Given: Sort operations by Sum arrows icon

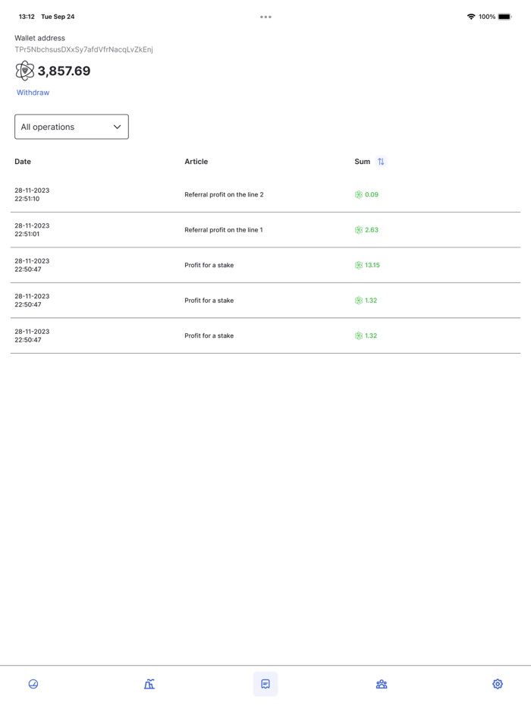Looking at the screenshot, I should 381,162.
